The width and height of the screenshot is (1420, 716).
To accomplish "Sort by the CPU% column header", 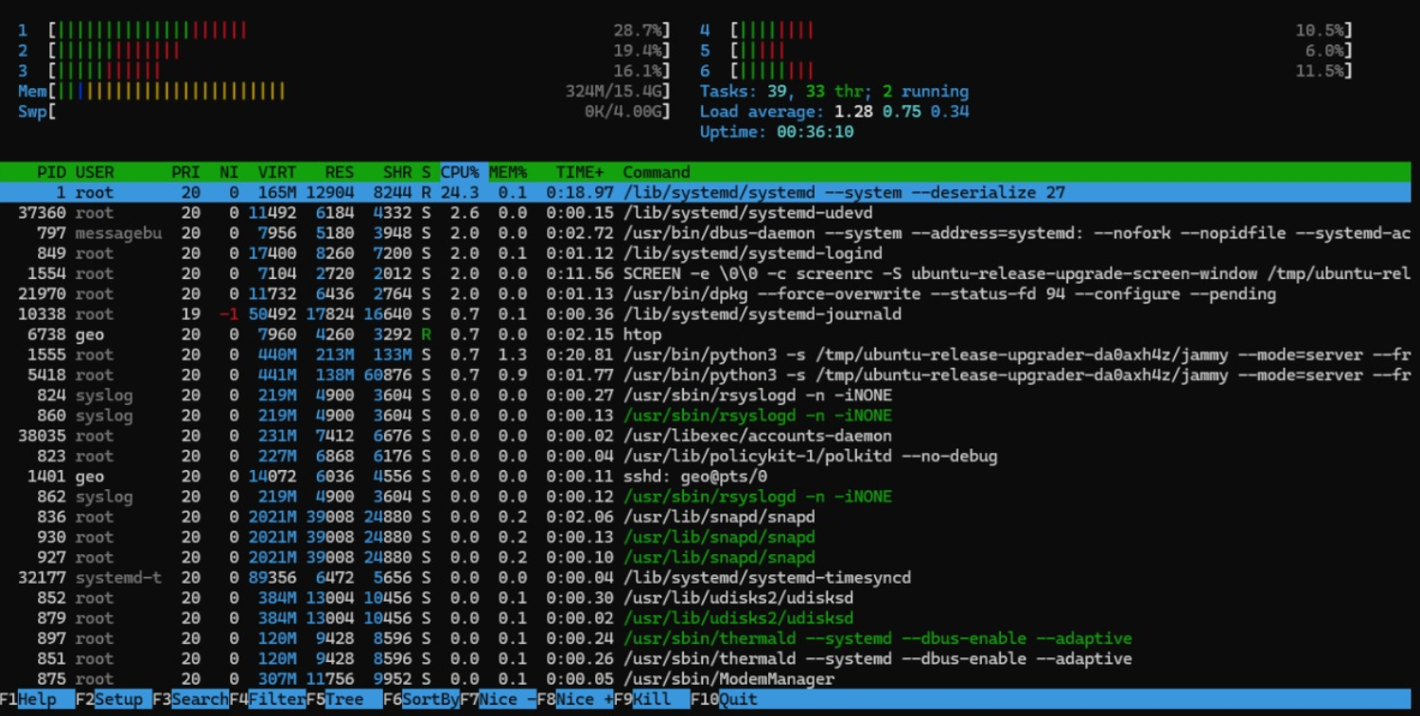I will 460,172.
